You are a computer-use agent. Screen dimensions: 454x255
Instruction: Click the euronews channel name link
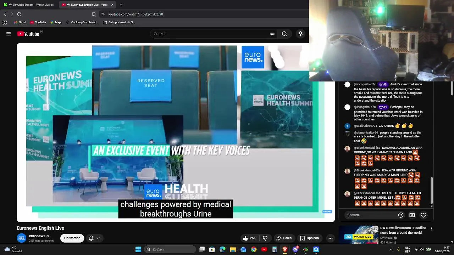pos(37,236)
